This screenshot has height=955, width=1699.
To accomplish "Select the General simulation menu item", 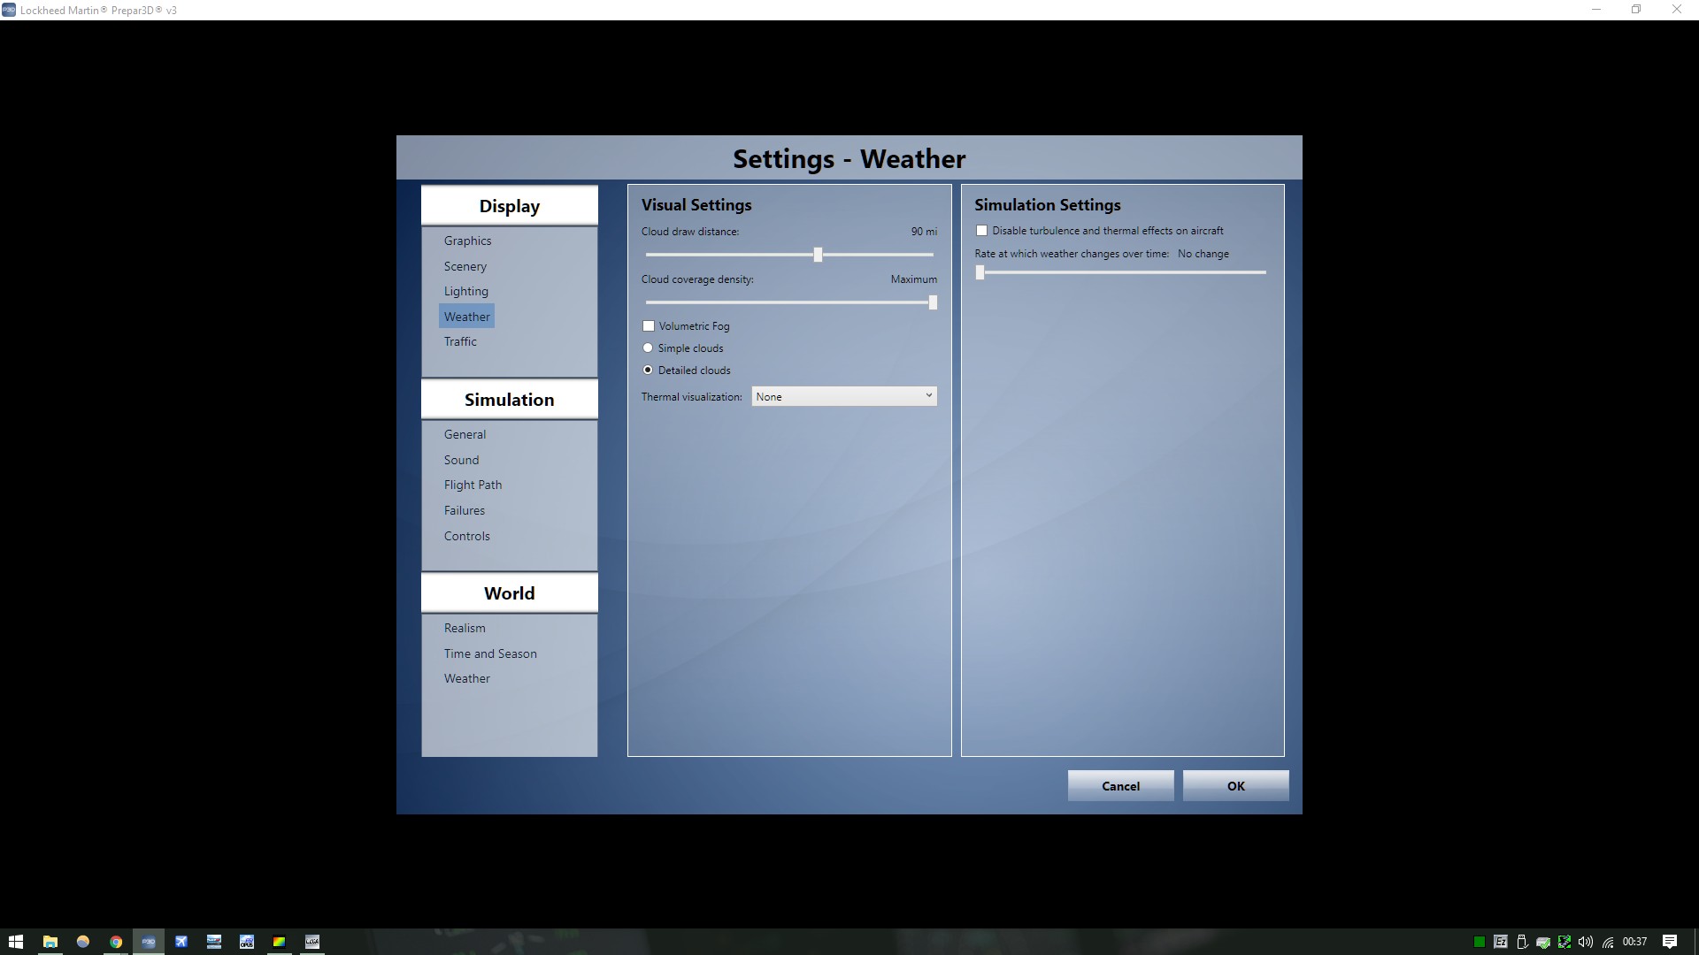I will (465, 434).
